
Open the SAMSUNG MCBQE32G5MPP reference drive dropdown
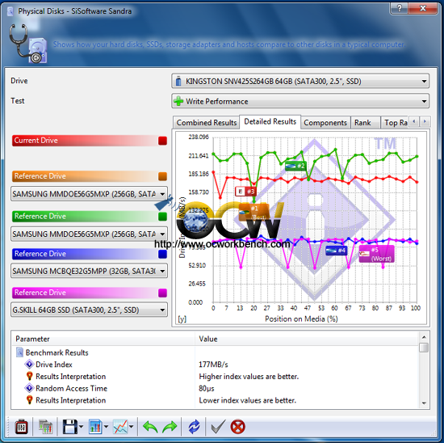click(x=89, y=271)
